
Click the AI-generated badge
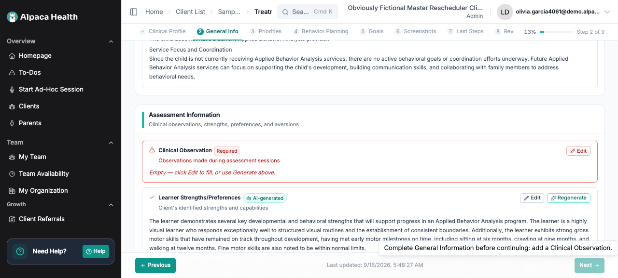(265, 198)
